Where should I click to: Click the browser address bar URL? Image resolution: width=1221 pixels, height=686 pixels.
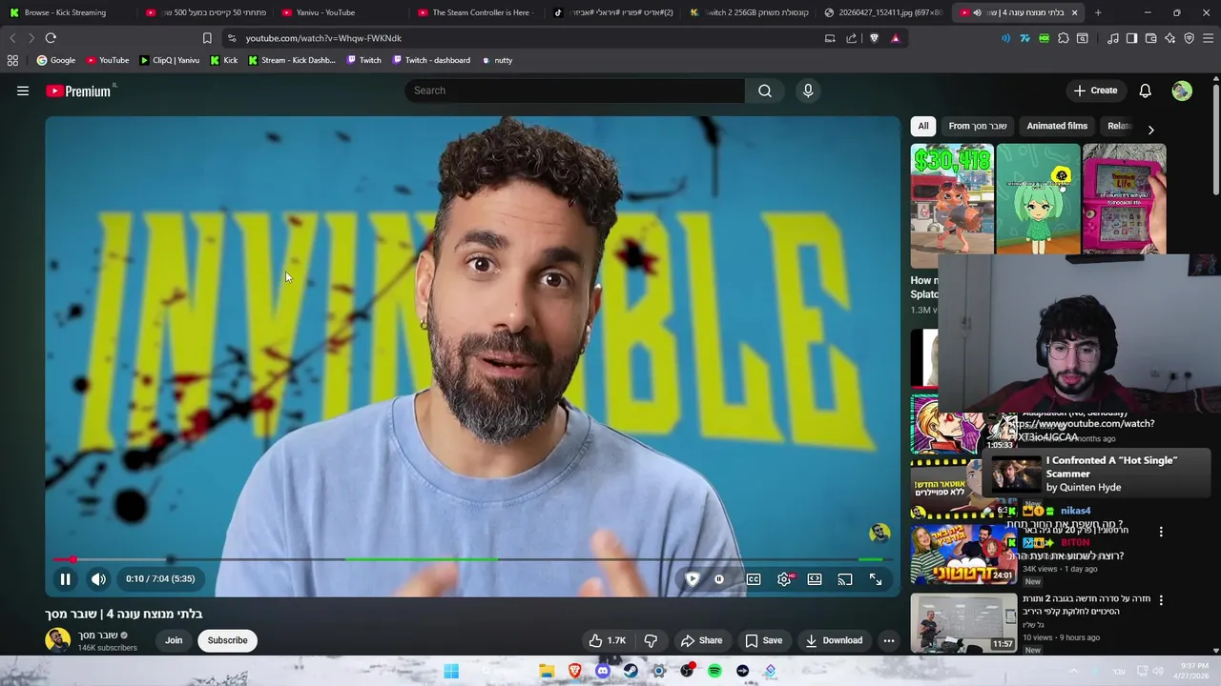(323, 38)
